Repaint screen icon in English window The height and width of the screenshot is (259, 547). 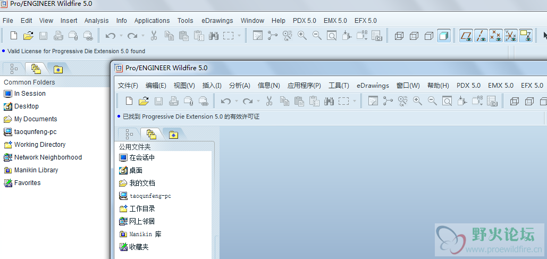tap(257, 36)
